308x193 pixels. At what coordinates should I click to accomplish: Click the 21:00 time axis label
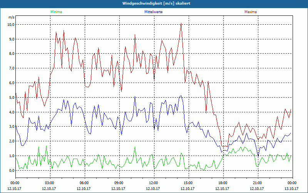pos(258,183)
